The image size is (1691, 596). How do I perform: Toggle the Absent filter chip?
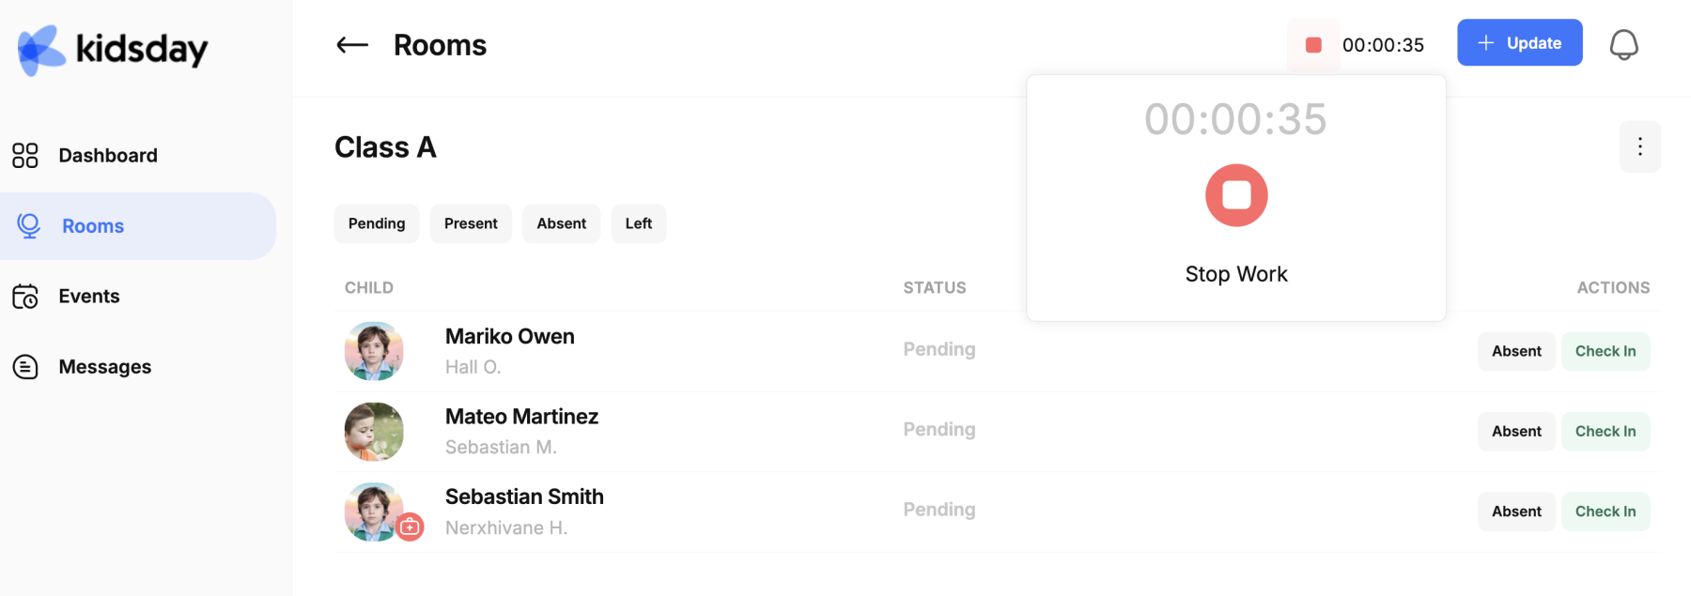click(561, 223)
